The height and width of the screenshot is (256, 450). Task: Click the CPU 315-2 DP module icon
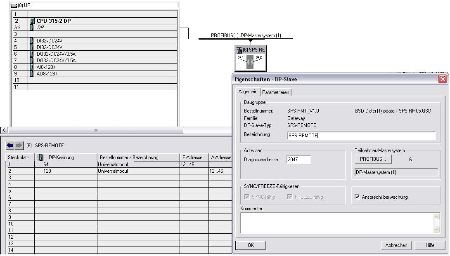32,21
